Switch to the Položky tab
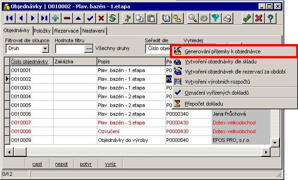The height and width of the screenshot is (180, 298). pyautogui.click(x=42, y=31)
